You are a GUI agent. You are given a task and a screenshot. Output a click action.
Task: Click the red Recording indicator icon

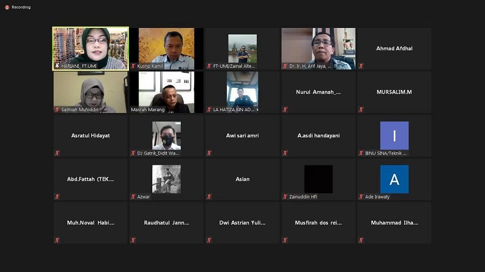pyautogui.click(x=7, y=7)
